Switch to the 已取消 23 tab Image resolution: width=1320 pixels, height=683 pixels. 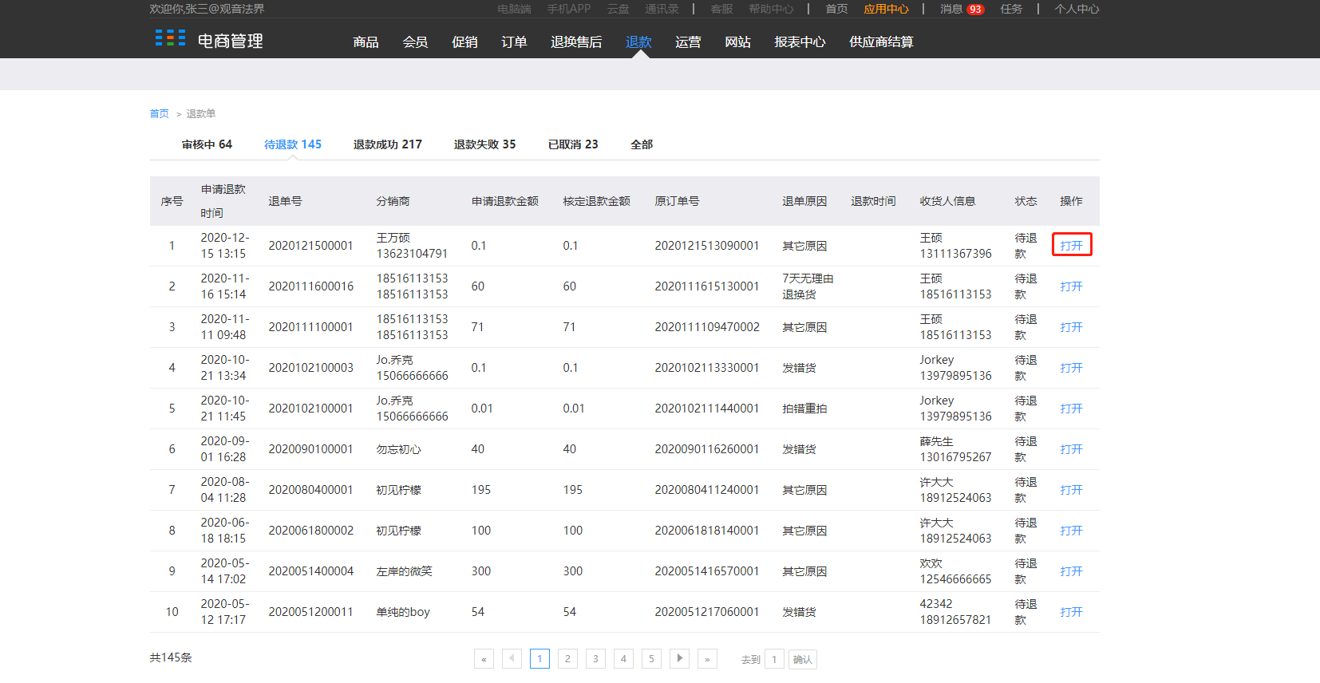point(573,144)
